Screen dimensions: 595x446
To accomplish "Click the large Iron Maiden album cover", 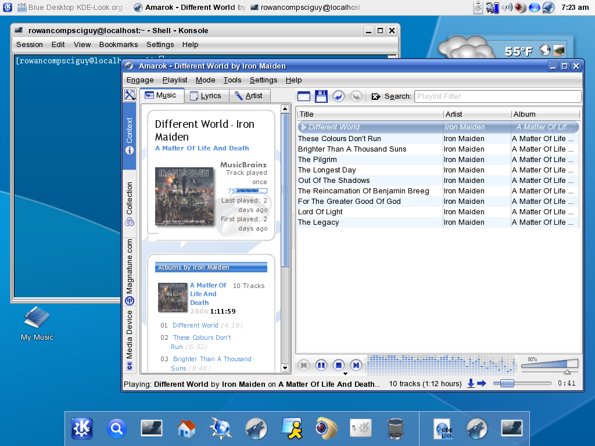I will tap(184, 196).
